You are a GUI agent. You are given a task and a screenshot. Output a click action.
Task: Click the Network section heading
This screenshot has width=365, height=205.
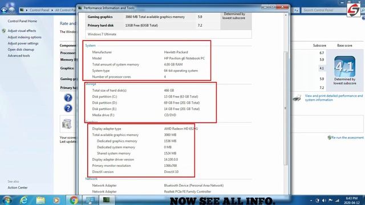[91, 179]
